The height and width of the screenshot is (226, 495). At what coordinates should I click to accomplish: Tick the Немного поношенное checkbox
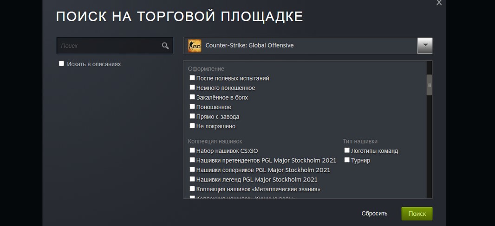pyautogui.click(x=192, y=88)
